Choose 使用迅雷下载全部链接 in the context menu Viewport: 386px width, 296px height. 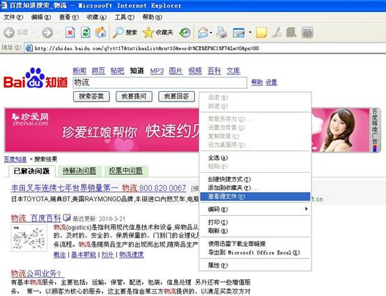(x=255, y=244)
